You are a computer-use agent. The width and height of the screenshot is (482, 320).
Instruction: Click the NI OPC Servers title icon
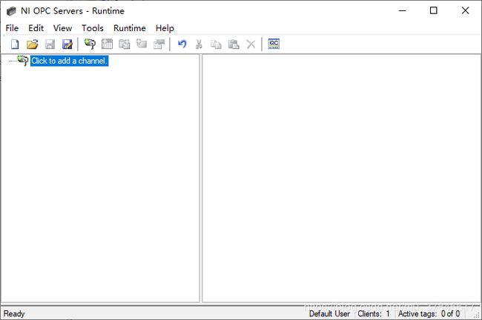[11, 11]
